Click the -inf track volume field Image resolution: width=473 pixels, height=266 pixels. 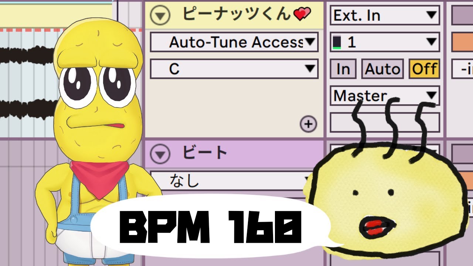click(x=462, y=69)
